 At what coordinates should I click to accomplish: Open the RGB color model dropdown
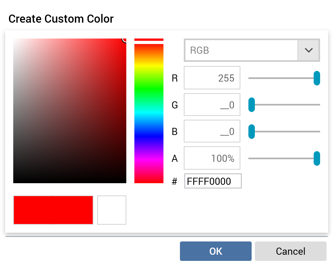[x=241, y=50]
